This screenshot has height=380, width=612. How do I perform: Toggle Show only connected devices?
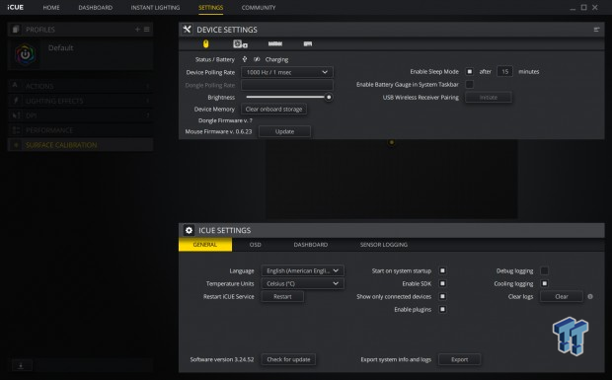(x=442, y=296)
